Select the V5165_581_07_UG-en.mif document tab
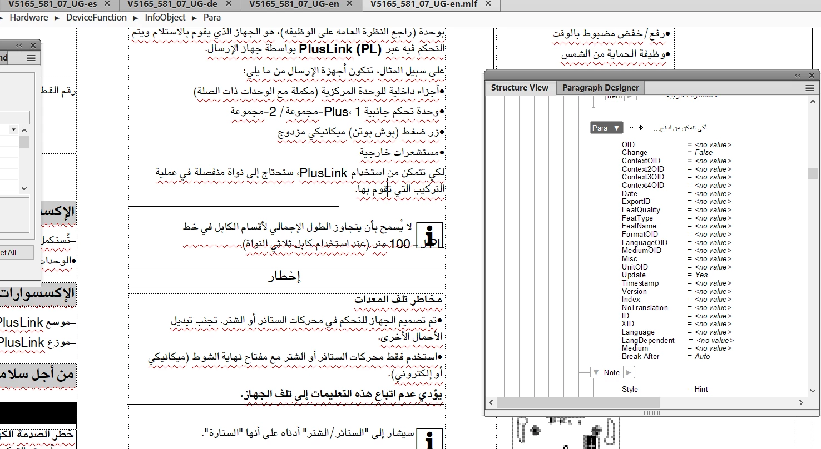This screenshot has width=821, height=449. pos(423,3)
